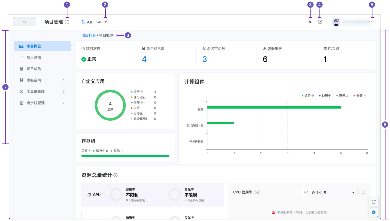Toggle 运行中 legend in 计算组件 chart

308,96
